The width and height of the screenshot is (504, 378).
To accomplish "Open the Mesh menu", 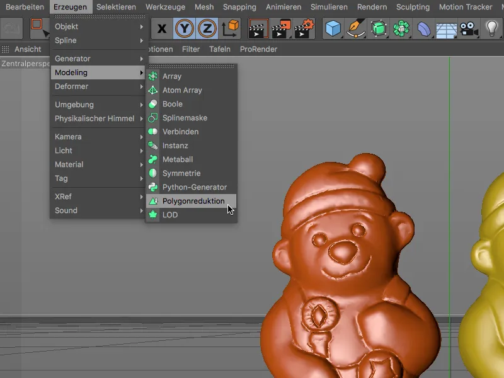I will [203, 7].
